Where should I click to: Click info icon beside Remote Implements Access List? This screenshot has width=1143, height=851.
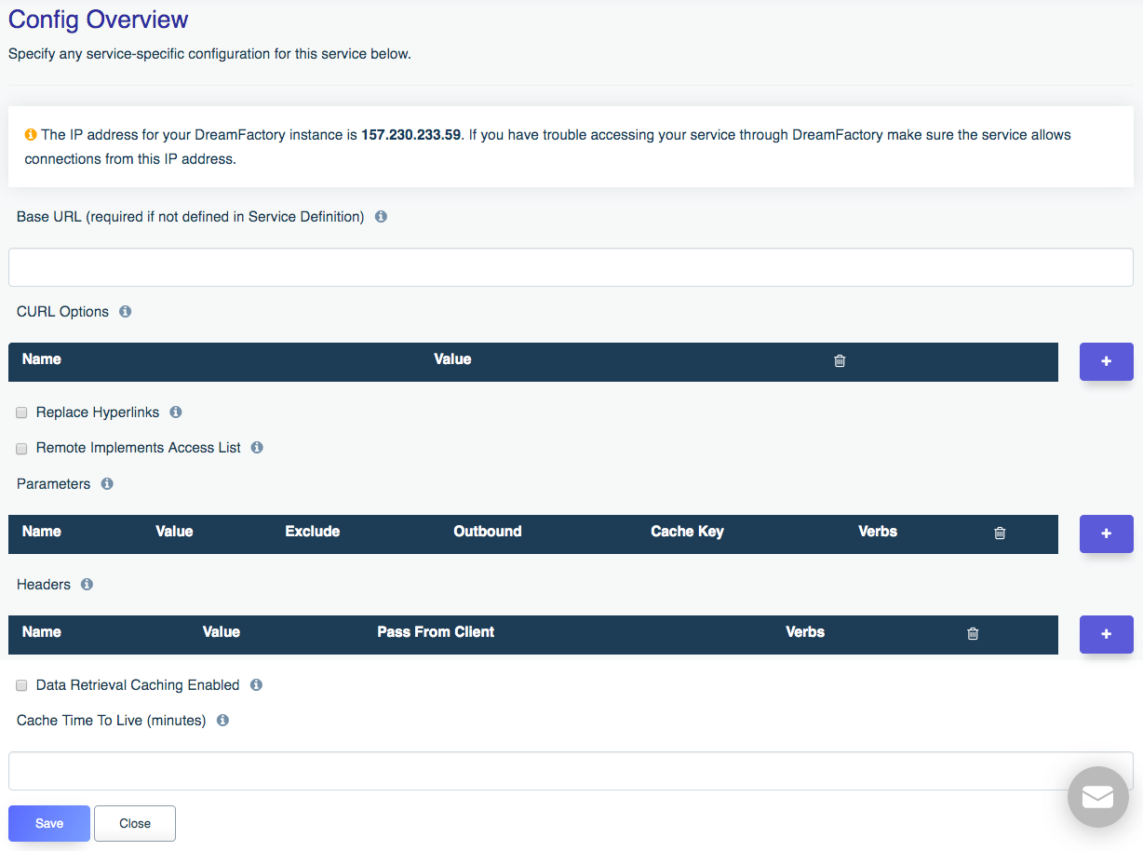258,448
